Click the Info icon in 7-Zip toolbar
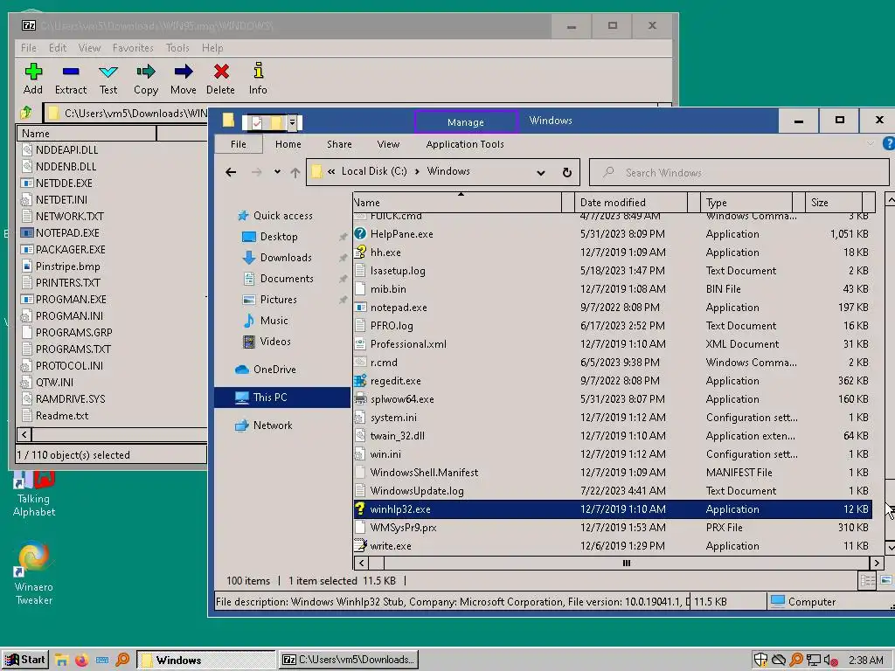 click(258, 71)
